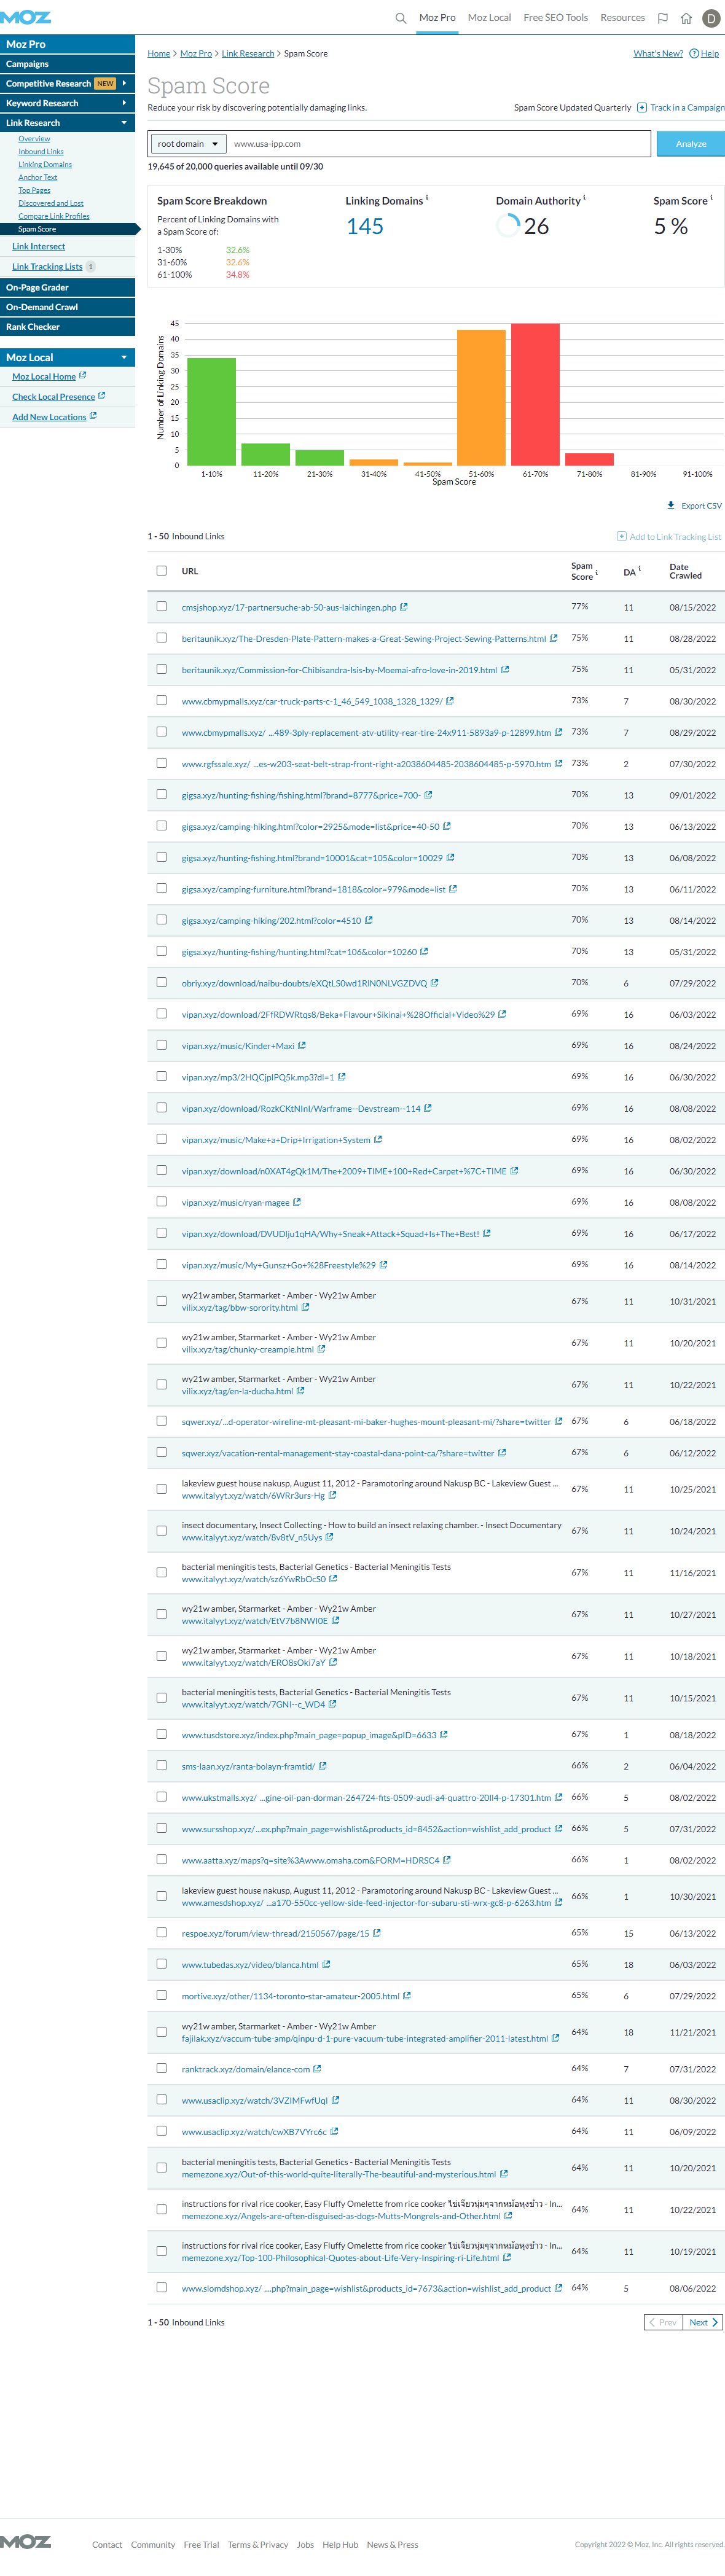Screen dimensions: 725x2576
Task: Tick the checkbox for respoe.xyz/forum row
Action: pos(161,1932)
